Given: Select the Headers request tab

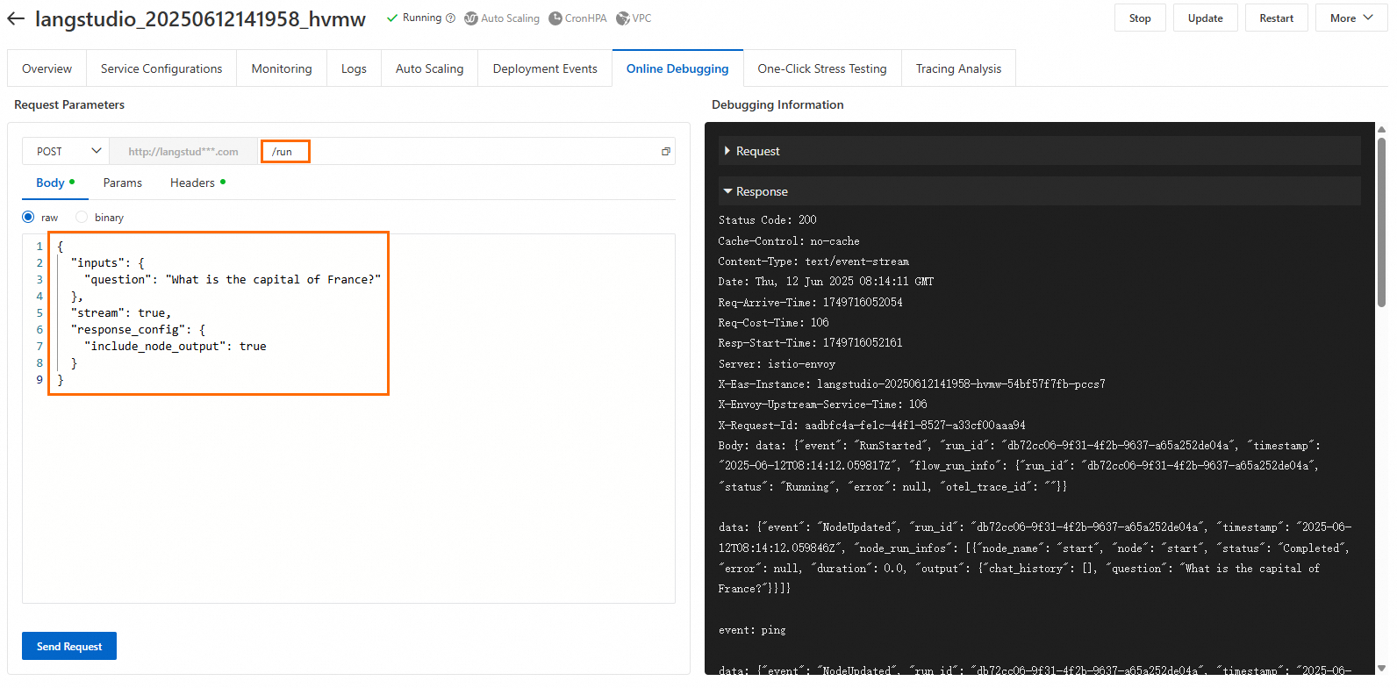Looking at the screenshot, I should (197, 183).
